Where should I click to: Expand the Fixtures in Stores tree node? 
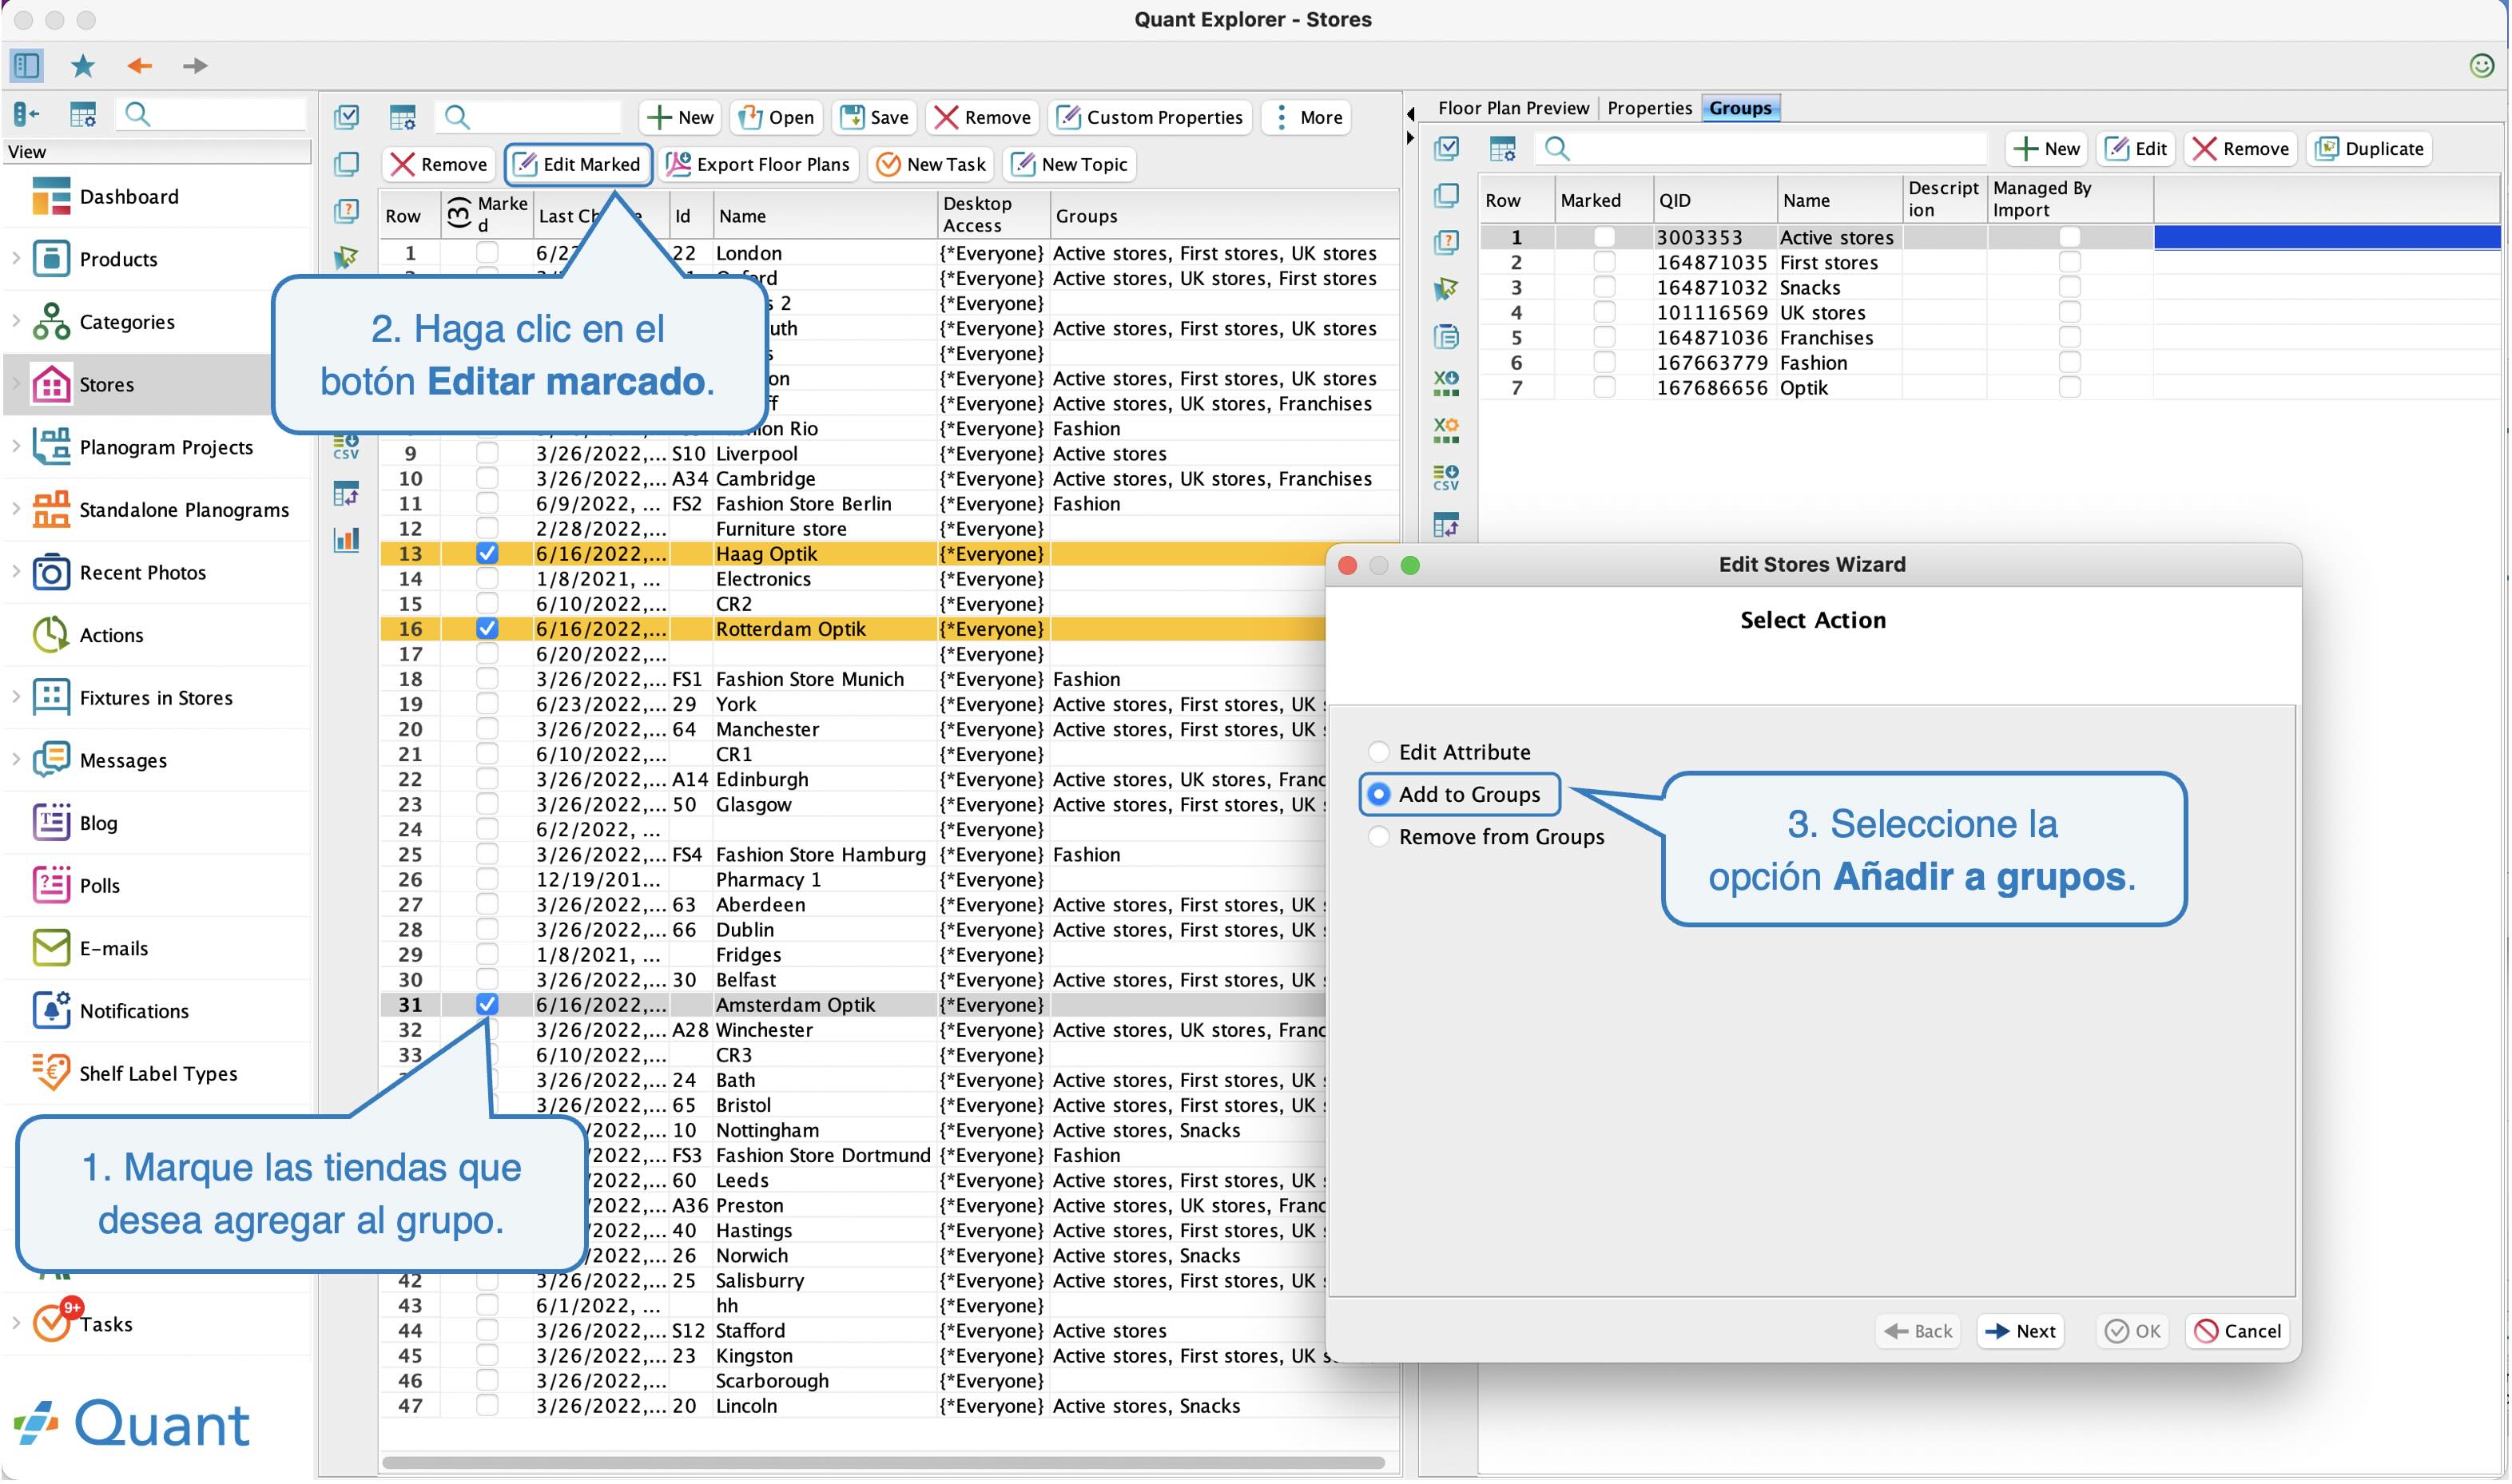tap(16, 698)
